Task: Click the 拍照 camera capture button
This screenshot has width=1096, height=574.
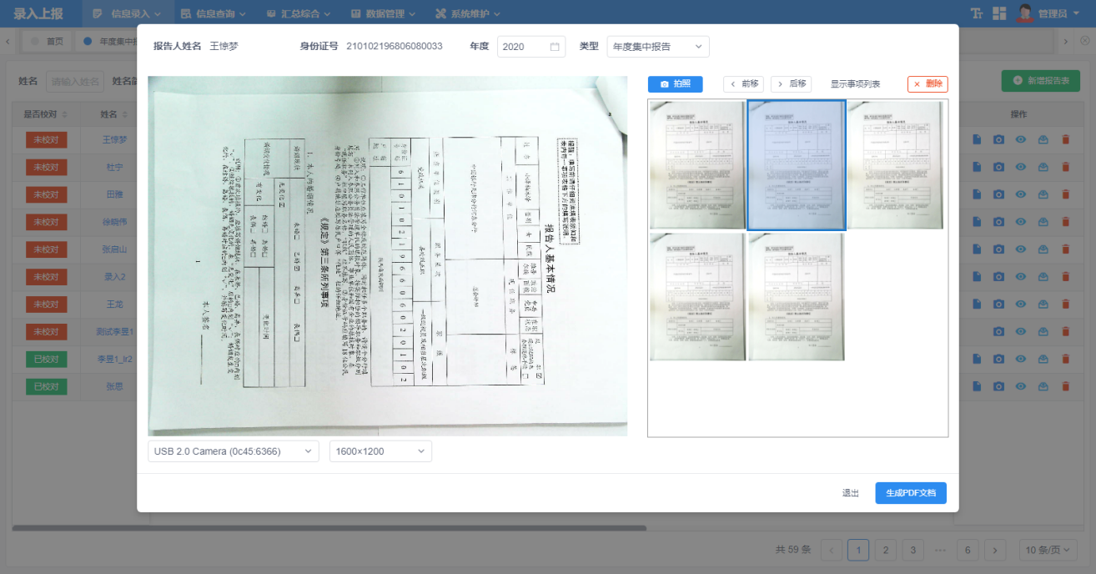Action: [x=675, y=84]
